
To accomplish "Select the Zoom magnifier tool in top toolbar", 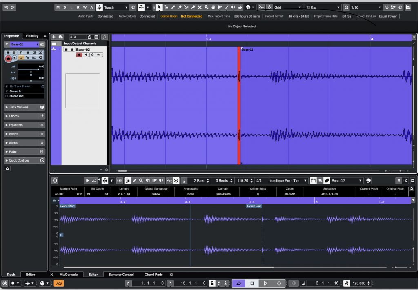I will pyautogui.click(x=206, y=7).
